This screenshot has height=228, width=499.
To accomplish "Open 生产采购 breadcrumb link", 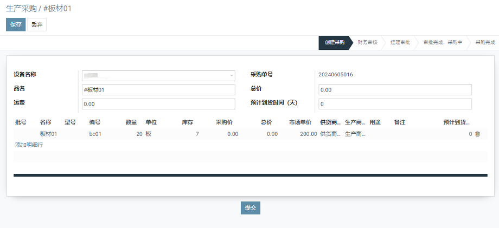I will [21, 9].
